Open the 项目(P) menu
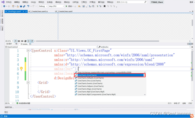The height and width of the screenshot is (118, 195). tap(41, 2)
